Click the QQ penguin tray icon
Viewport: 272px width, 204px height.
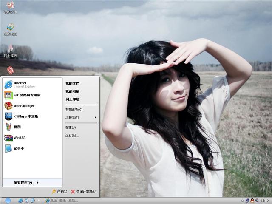tap(252, 201)
